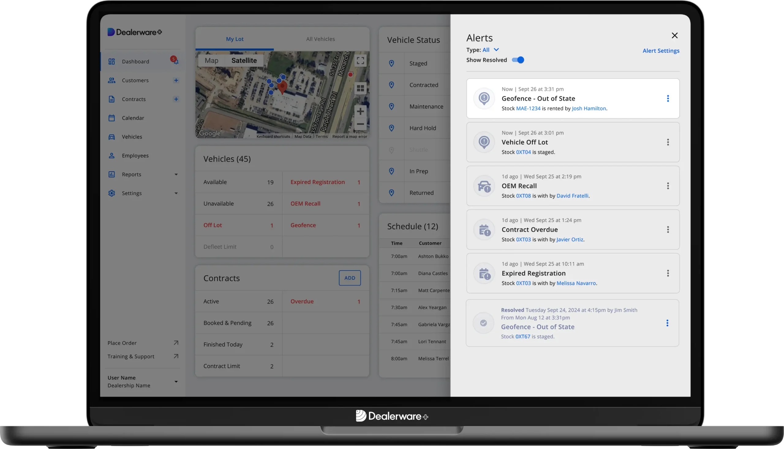
Task: Click the Settings gear icon
Action: point(112,193)
